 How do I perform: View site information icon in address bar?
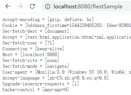[47, 6]
